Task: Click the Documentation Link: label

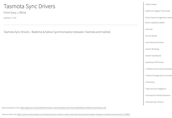Action: (x=11, y=108)
